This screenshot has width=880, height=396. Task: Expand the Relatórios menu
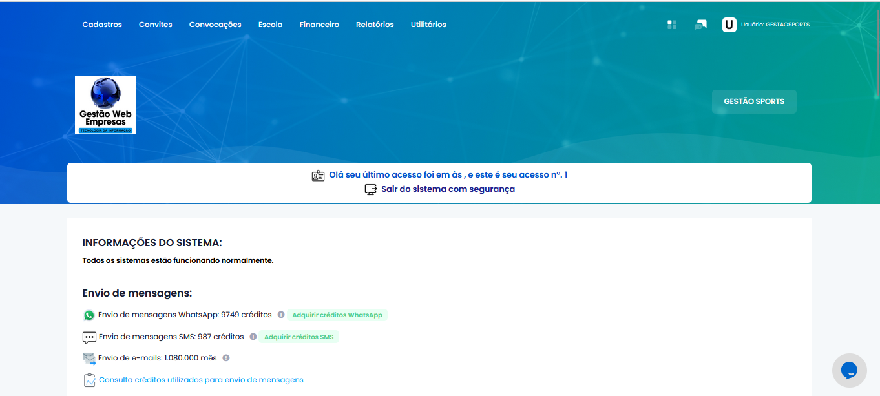point(375,25)
